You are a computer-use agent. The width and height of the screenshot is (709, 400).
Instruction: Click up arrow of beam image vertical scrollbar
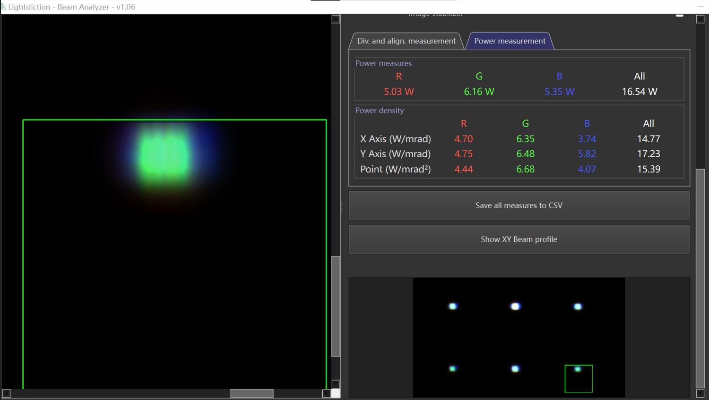(336, 19)
